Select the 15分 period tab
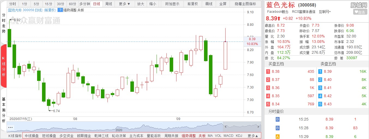Screen dimensions: 369x139 click(49, 4)
